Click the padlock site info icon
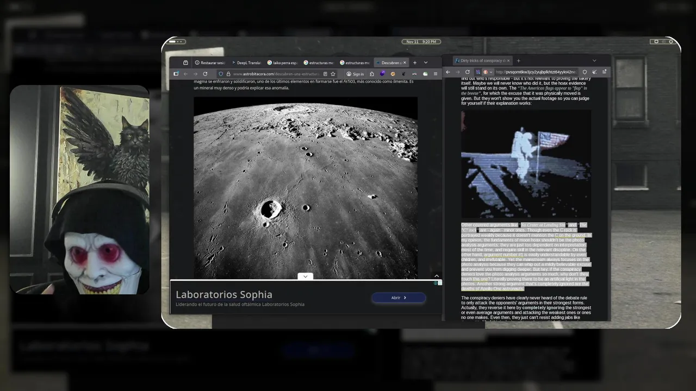This screenshot has width=696, height=391. (228, 74)
